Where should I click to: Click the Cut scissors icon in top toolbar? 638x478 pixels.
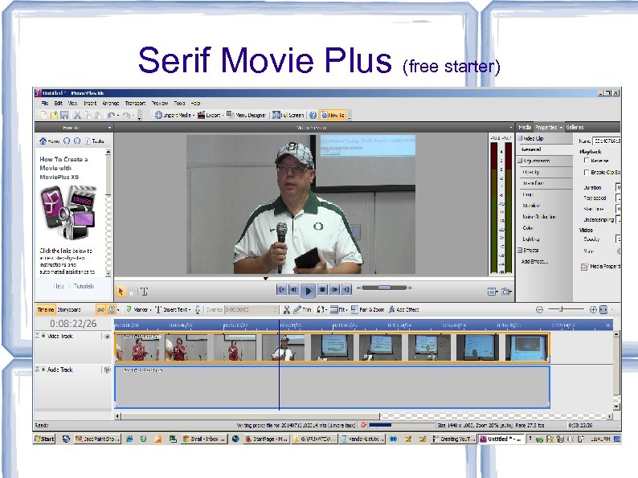coord(77,116)
